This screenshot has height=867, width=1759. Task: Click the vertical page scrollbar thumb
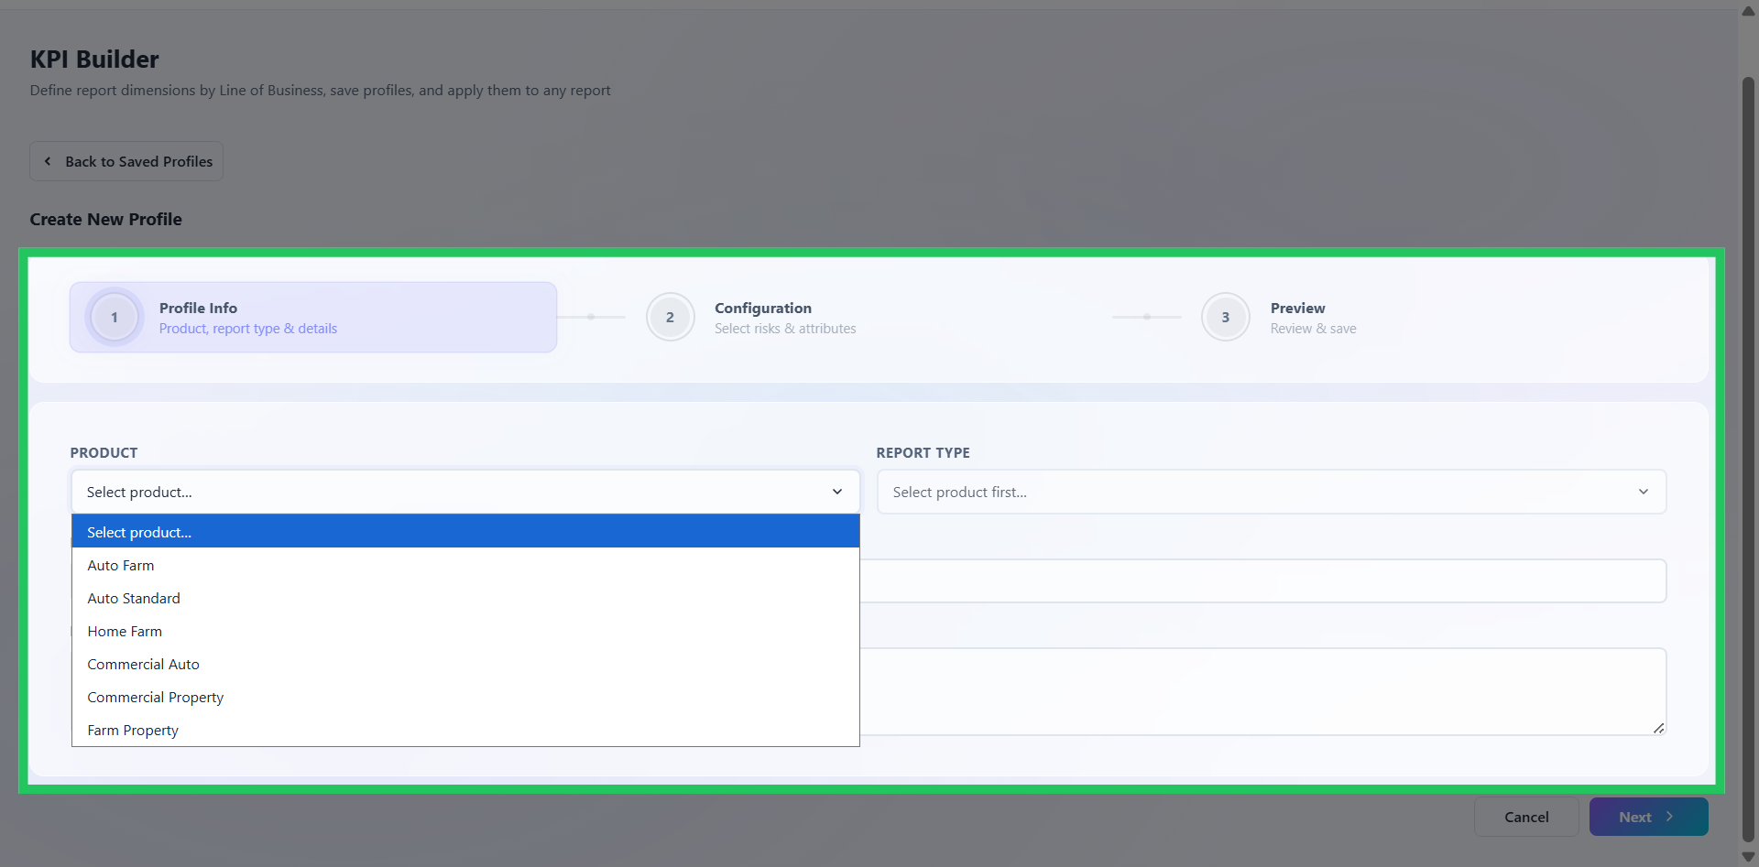(1748, 458)
